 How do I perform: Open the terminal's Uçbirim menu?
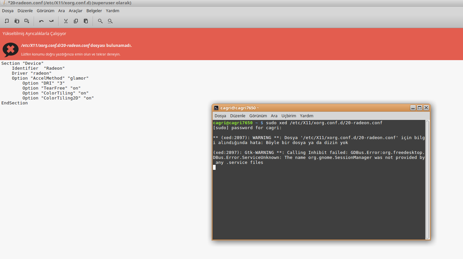289,116
